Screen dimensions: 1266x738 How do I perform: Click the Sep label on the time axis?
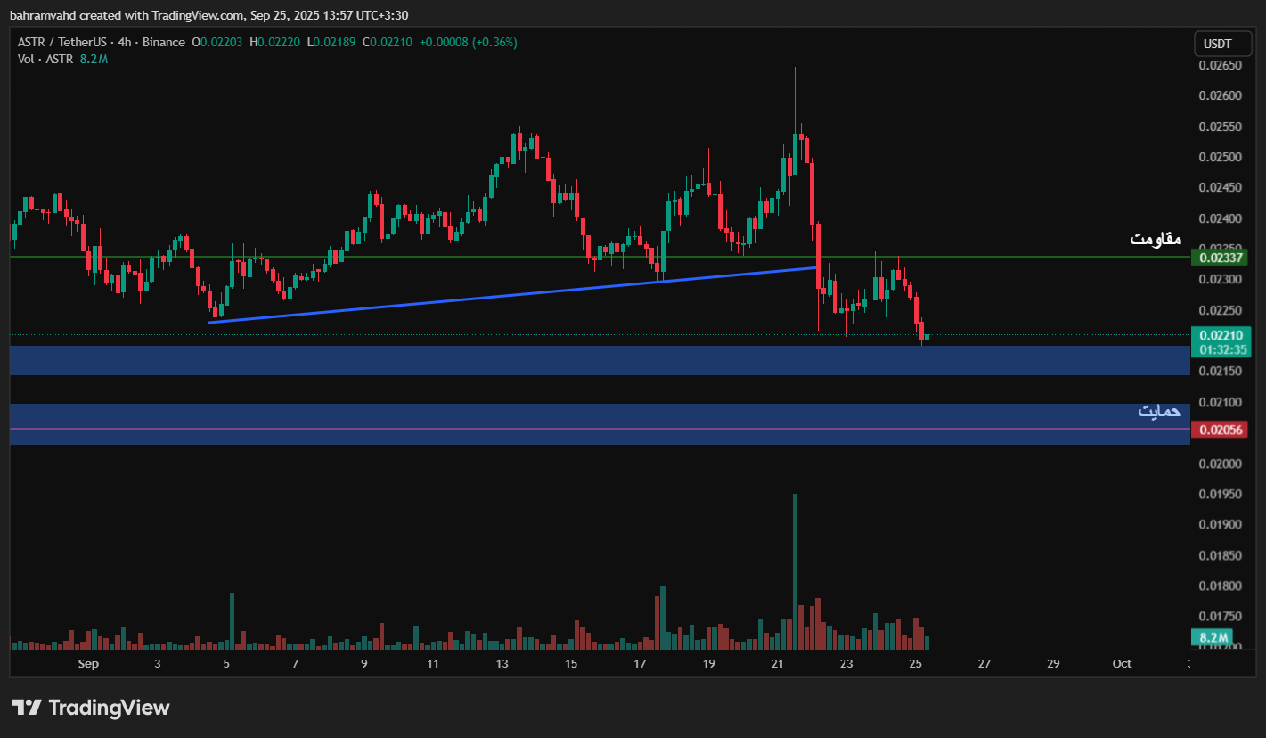tap(87, 663)
